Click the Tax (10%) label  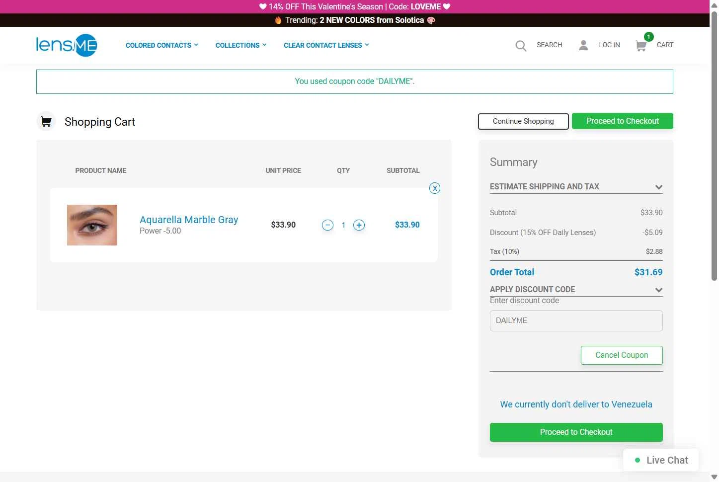(504, 252)
